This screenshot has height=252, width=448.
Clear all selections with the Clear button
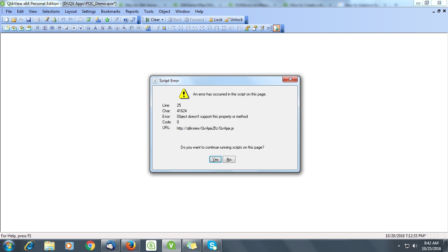(x=153, y=20)
